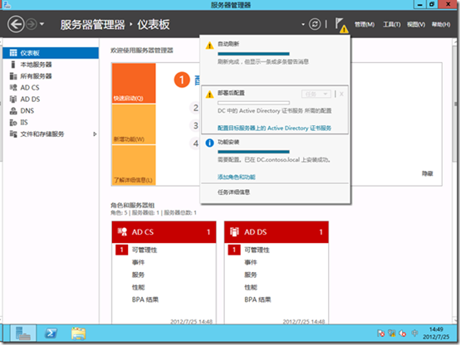Image resolution: width=460 pixels, height=345 pixels.
Task: Open Server Manager from the taskbar
Action: [x=23, y=333]
